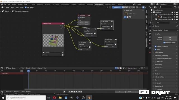
Task: Click the outliner filter funnel icon
Action: (x=175, y=7)
